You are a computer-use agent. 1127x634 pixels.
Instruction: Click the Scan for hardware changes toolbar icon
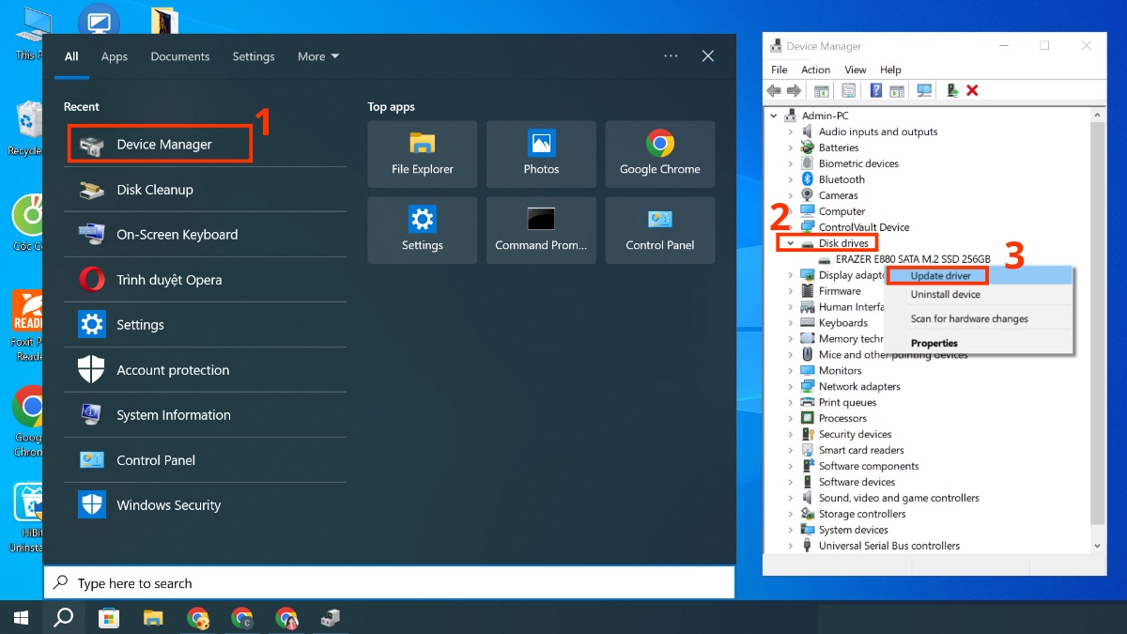coord(924,91)
